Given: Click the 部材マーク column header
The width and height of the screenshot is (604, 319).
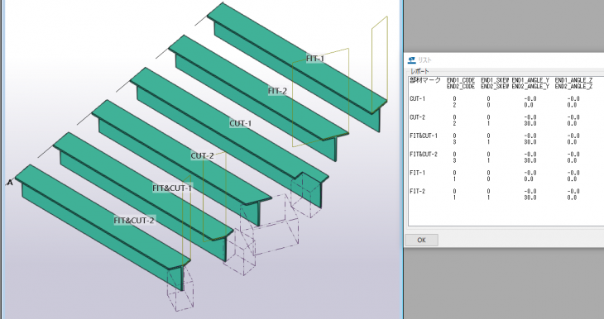Looking at the screenshot, I should tap(425, 80).
